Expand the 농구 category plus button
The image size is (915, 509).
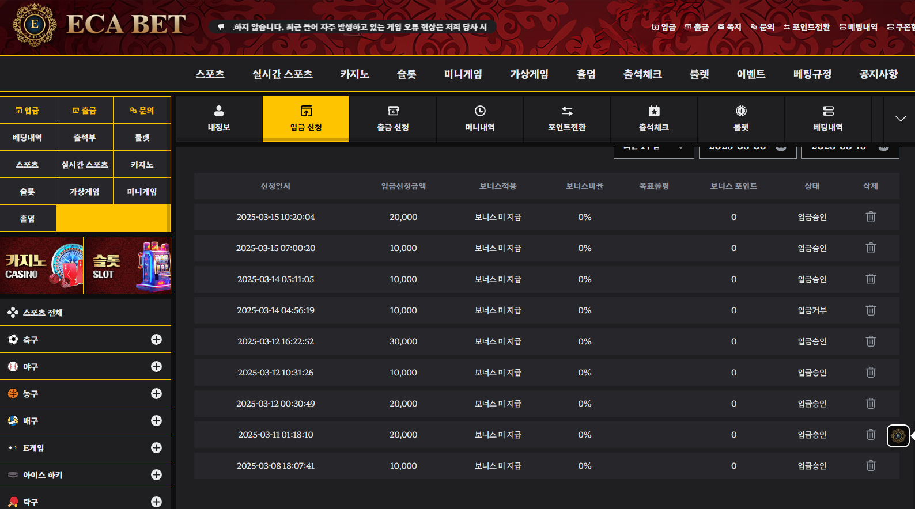(156, 394)
